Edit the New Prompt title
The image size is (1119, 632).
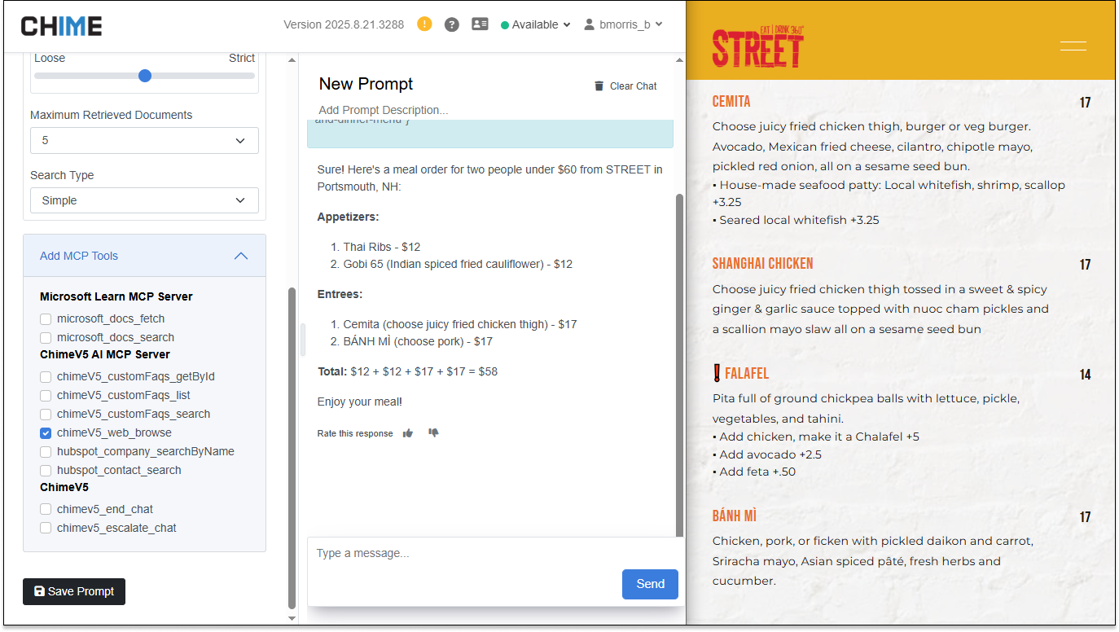[366, 84]
